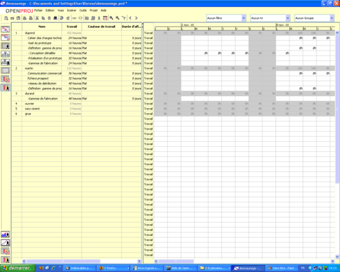Open the Gantt view sidebar icon
Viewport: 340px width, 272px height.
pyautogui.click(x=6, y=29)
